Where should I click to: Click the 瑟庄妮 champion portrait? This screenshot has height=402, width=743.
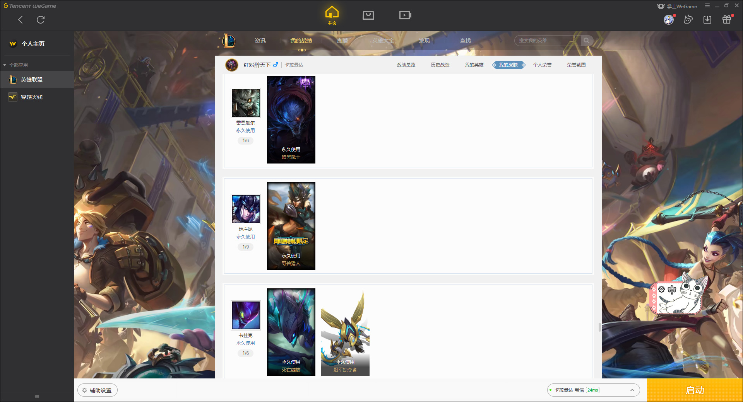coord(246,209)
